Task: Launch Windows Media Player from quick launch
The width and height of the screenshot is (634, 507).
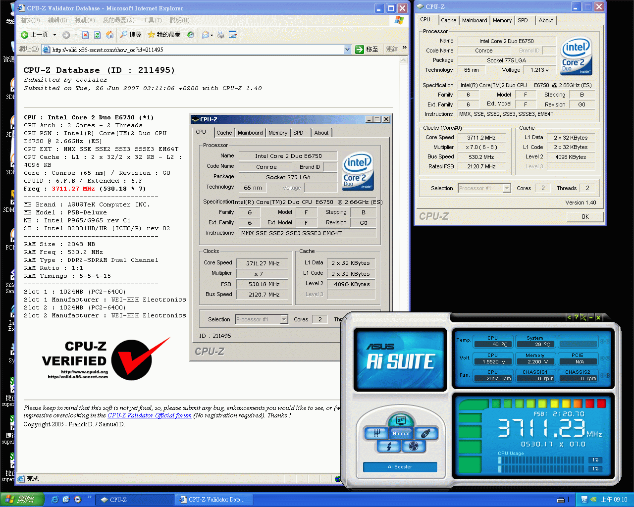Action: 78,500
